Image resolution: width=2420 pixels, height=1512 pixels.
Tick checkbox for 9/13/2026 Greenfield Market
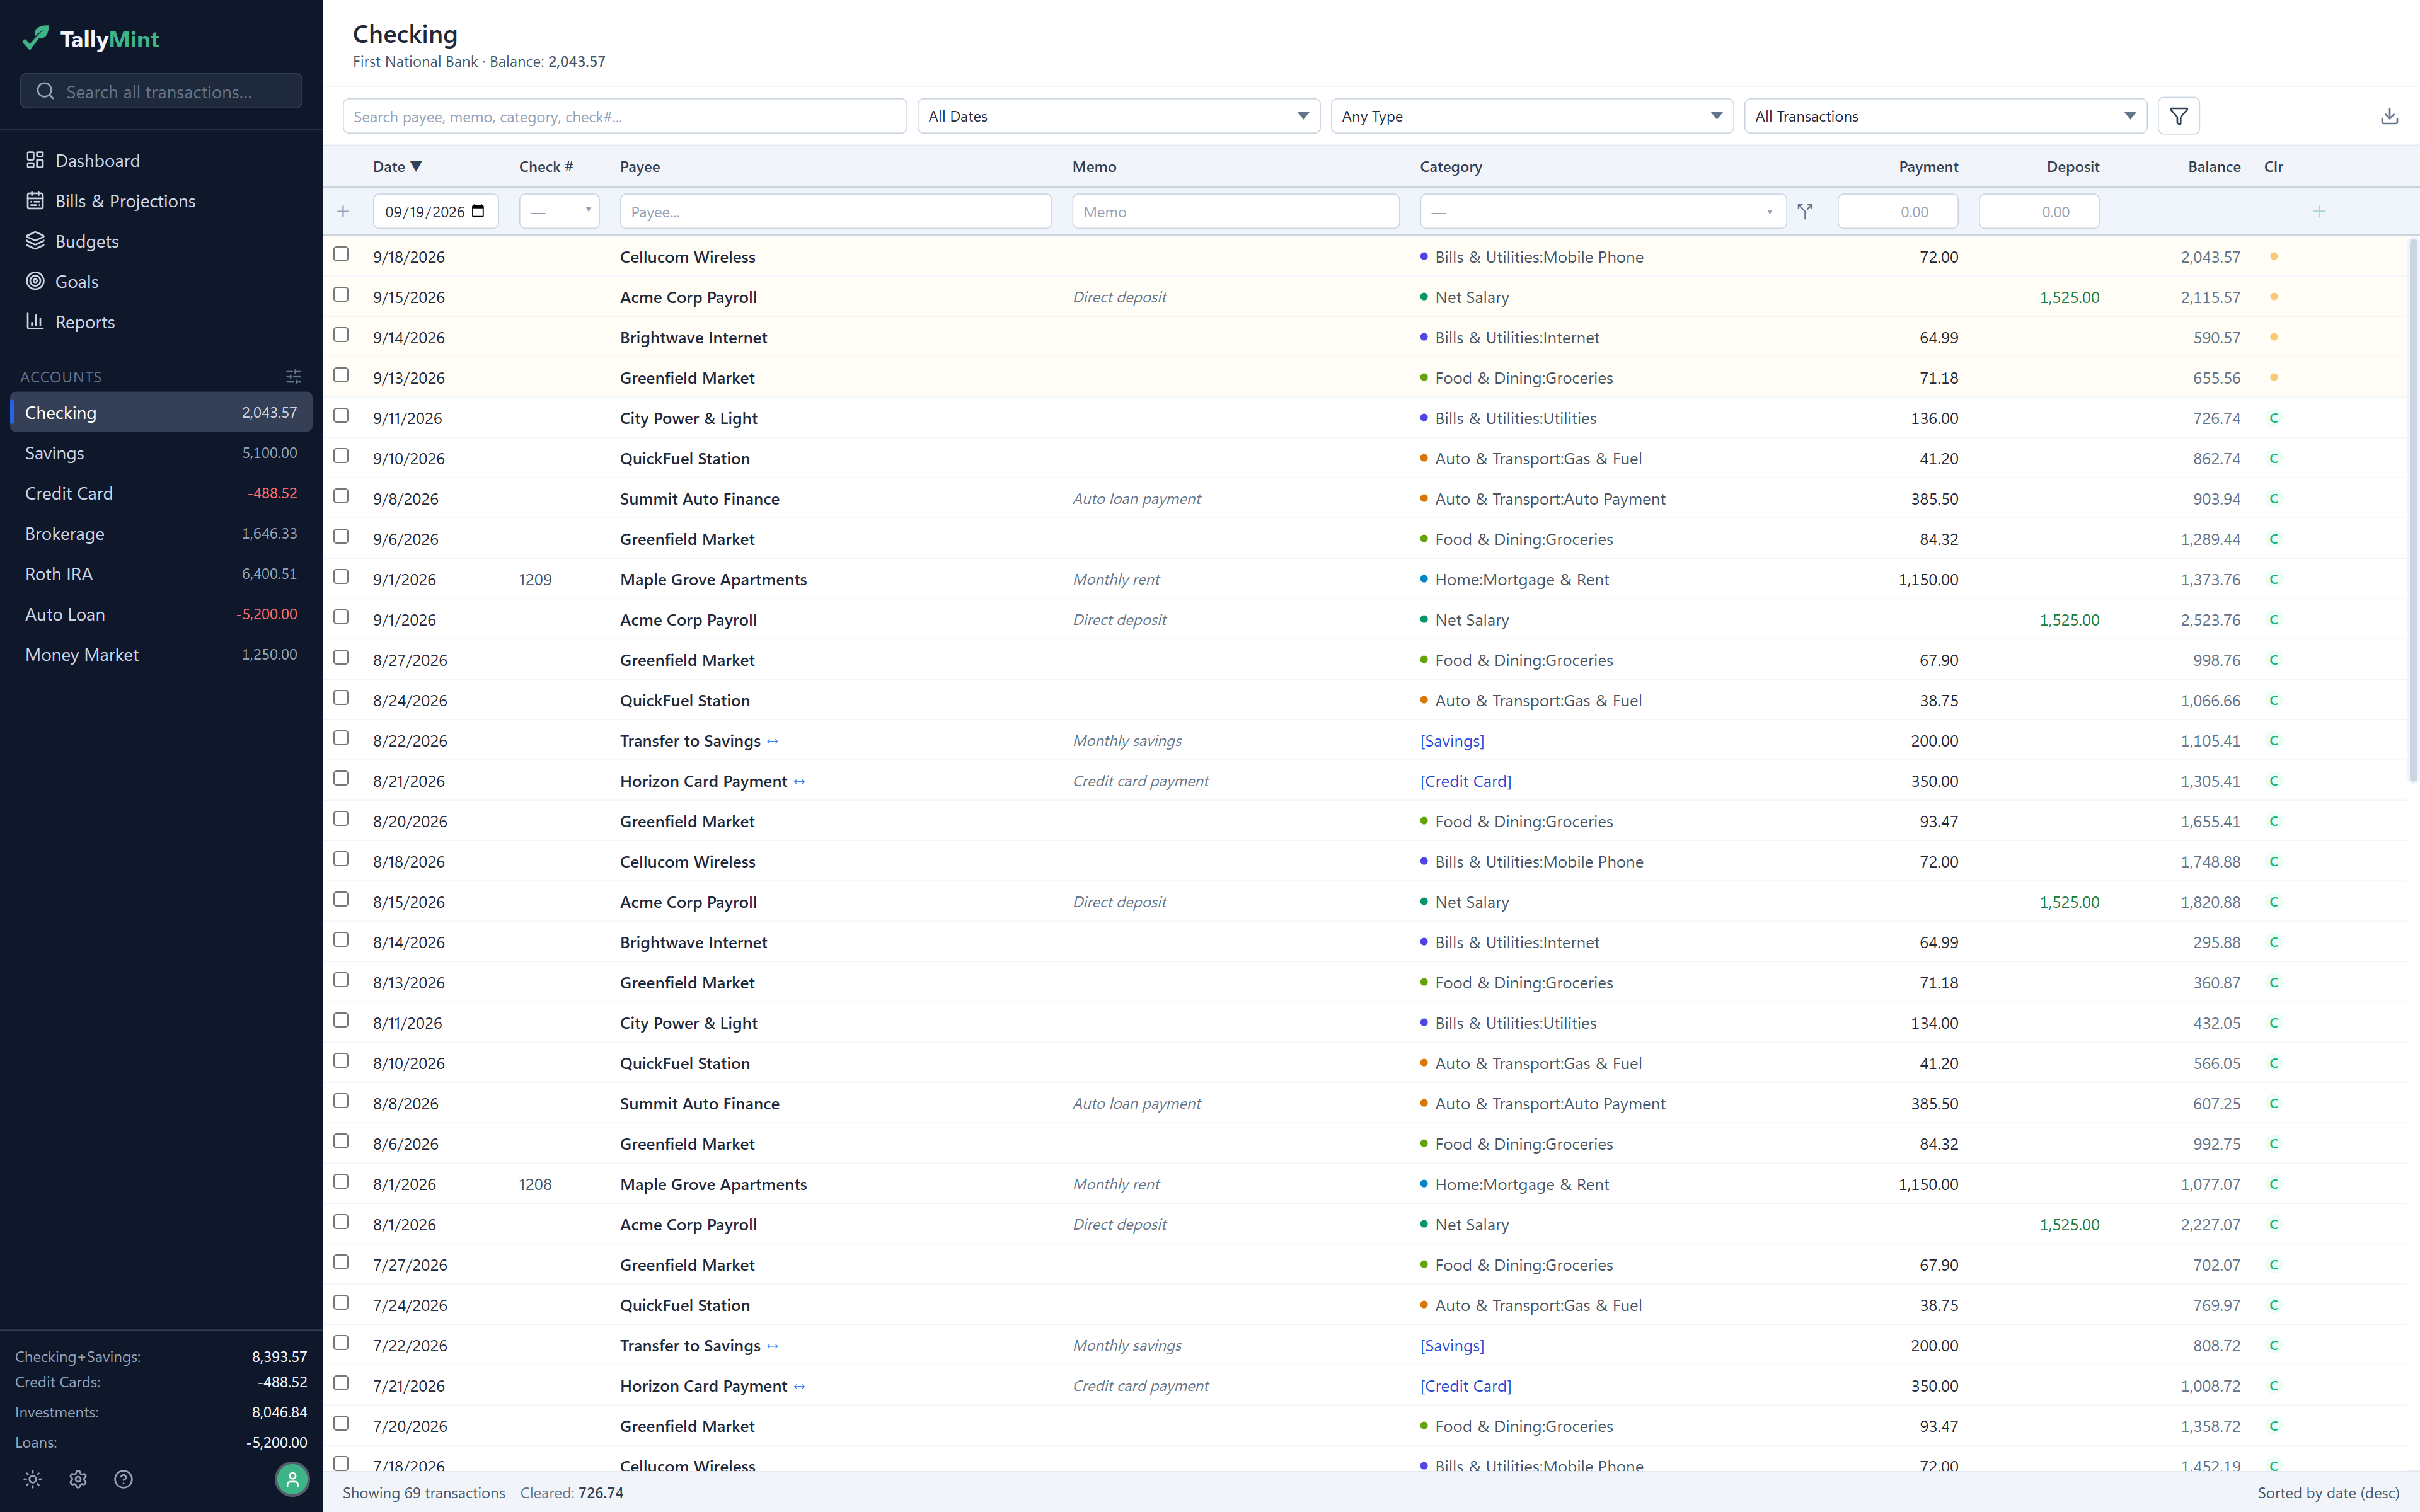(341, 375)
